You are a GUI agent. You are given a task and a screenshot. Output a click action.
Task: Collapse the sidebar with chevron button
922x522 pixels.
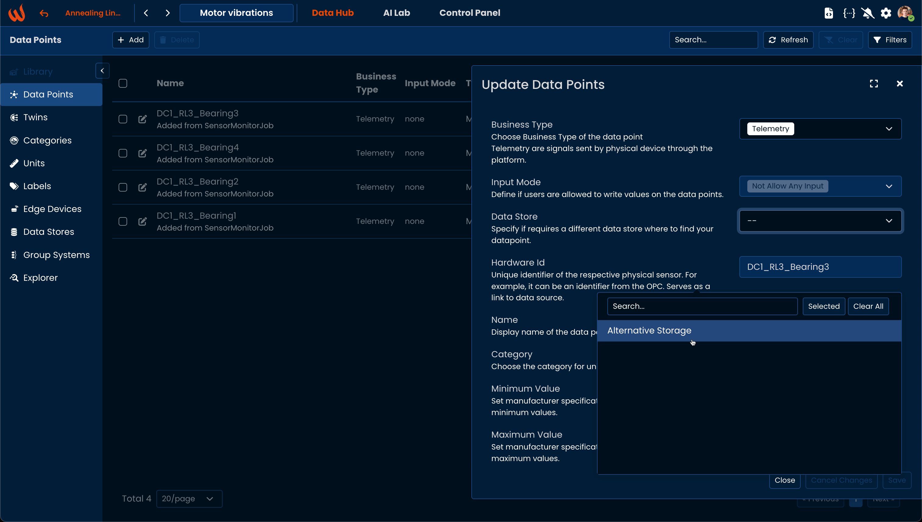pos(102,71)
